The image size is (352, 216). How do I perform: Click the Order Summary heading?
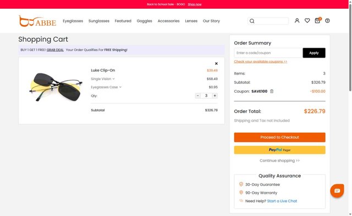tap(252, 43)
